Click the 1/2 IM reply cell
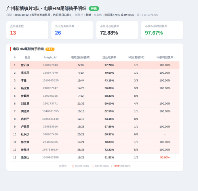This screenshot has width=198, height=191. click(136, 157)
